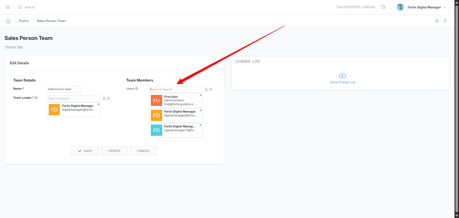Click the gear icon next to Users label
459x218 pixels.
(x=137, y=89)
